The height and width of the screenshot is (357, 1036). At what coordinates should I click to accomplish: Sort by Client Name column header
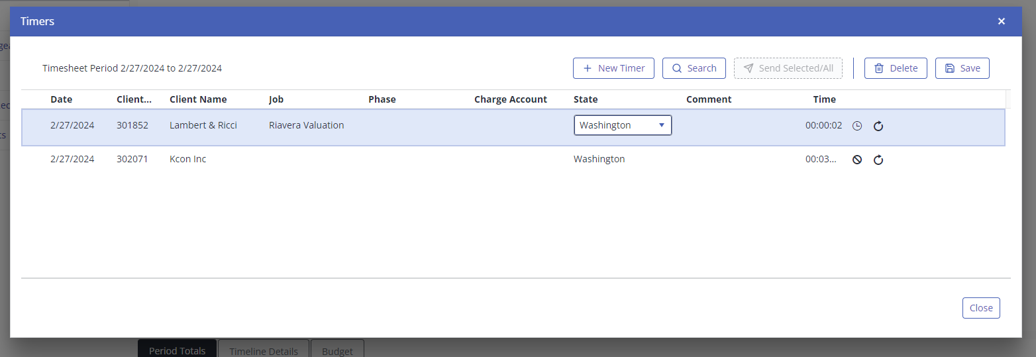point(198,99)
